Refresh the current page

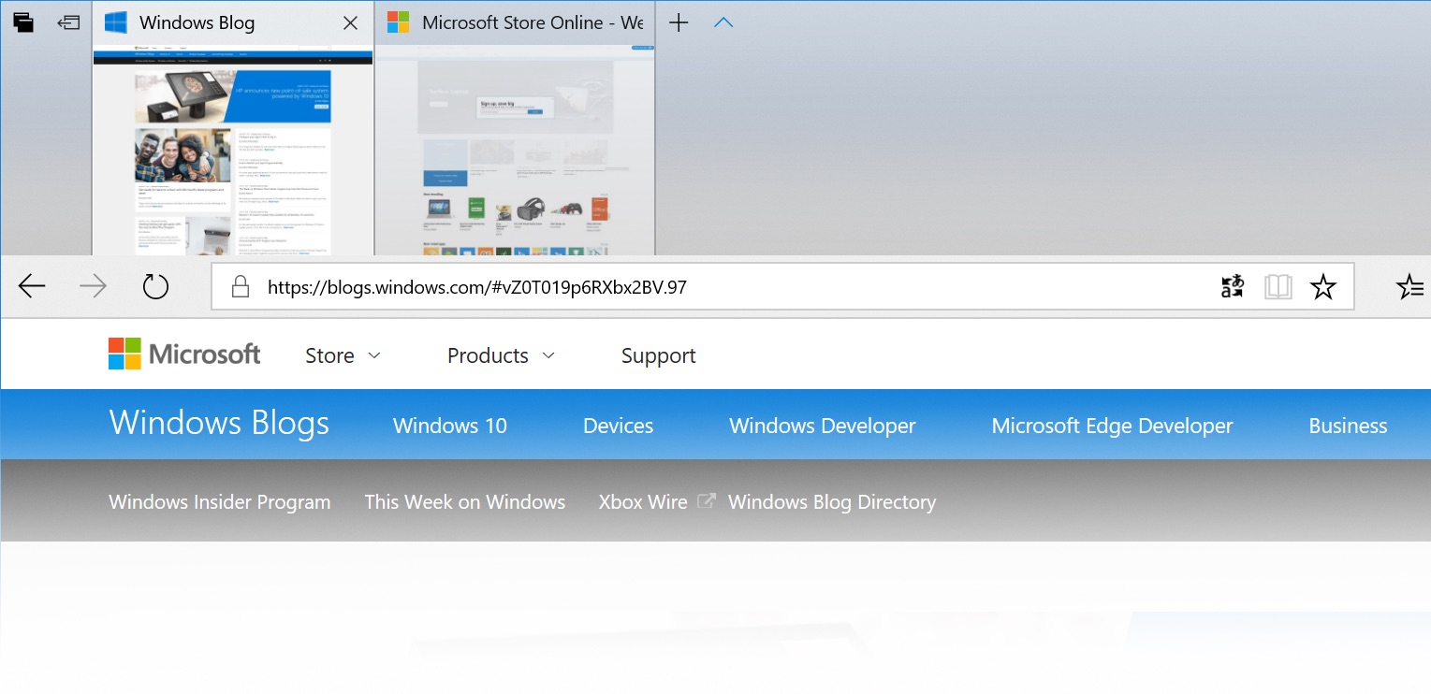point(155,286)
